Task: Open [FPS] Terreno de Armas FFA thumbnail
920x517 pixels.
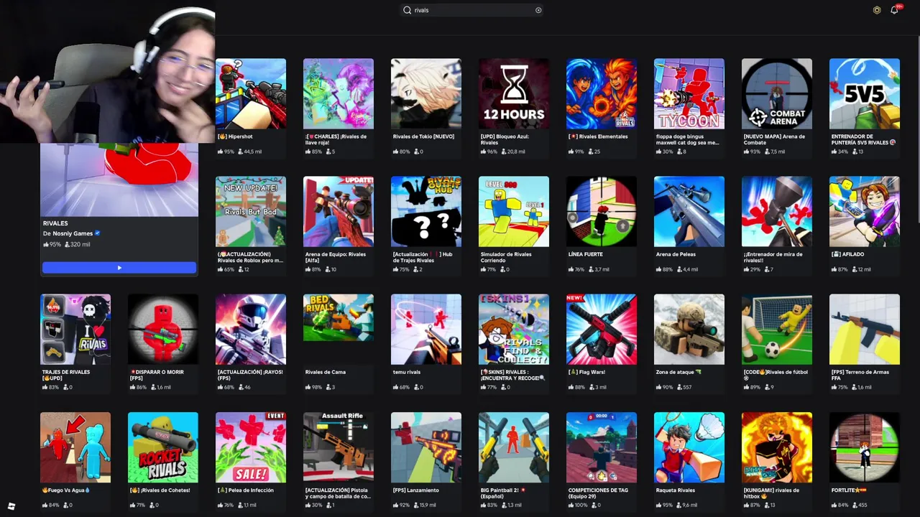Action: [x=865, y=330]
